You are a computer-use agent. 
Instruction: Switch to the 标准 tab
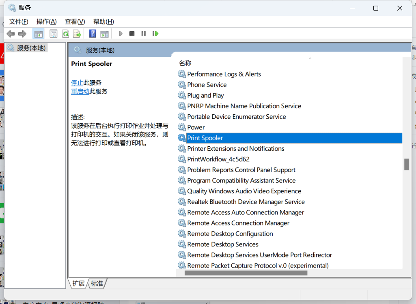pyautogui.click(x=97, y=284)
